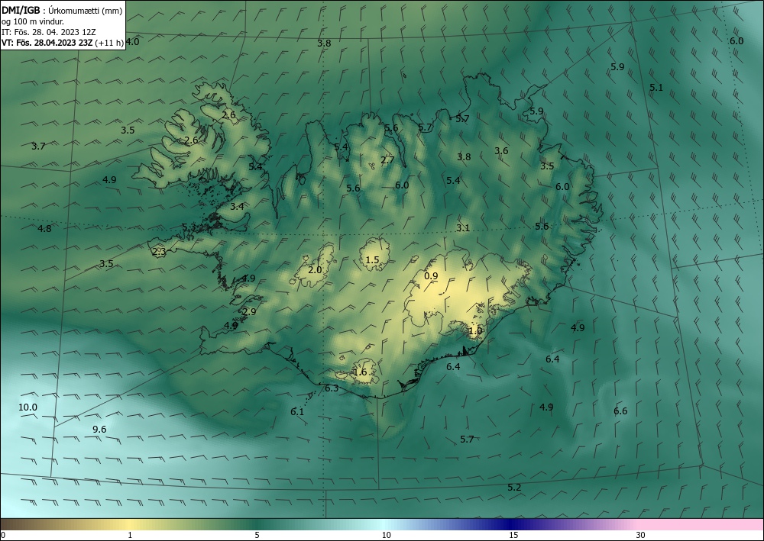The image size is (764, 541).
Task: Click the 'og 100 m vindur.' legend line
Action: [x=33, y=21]
